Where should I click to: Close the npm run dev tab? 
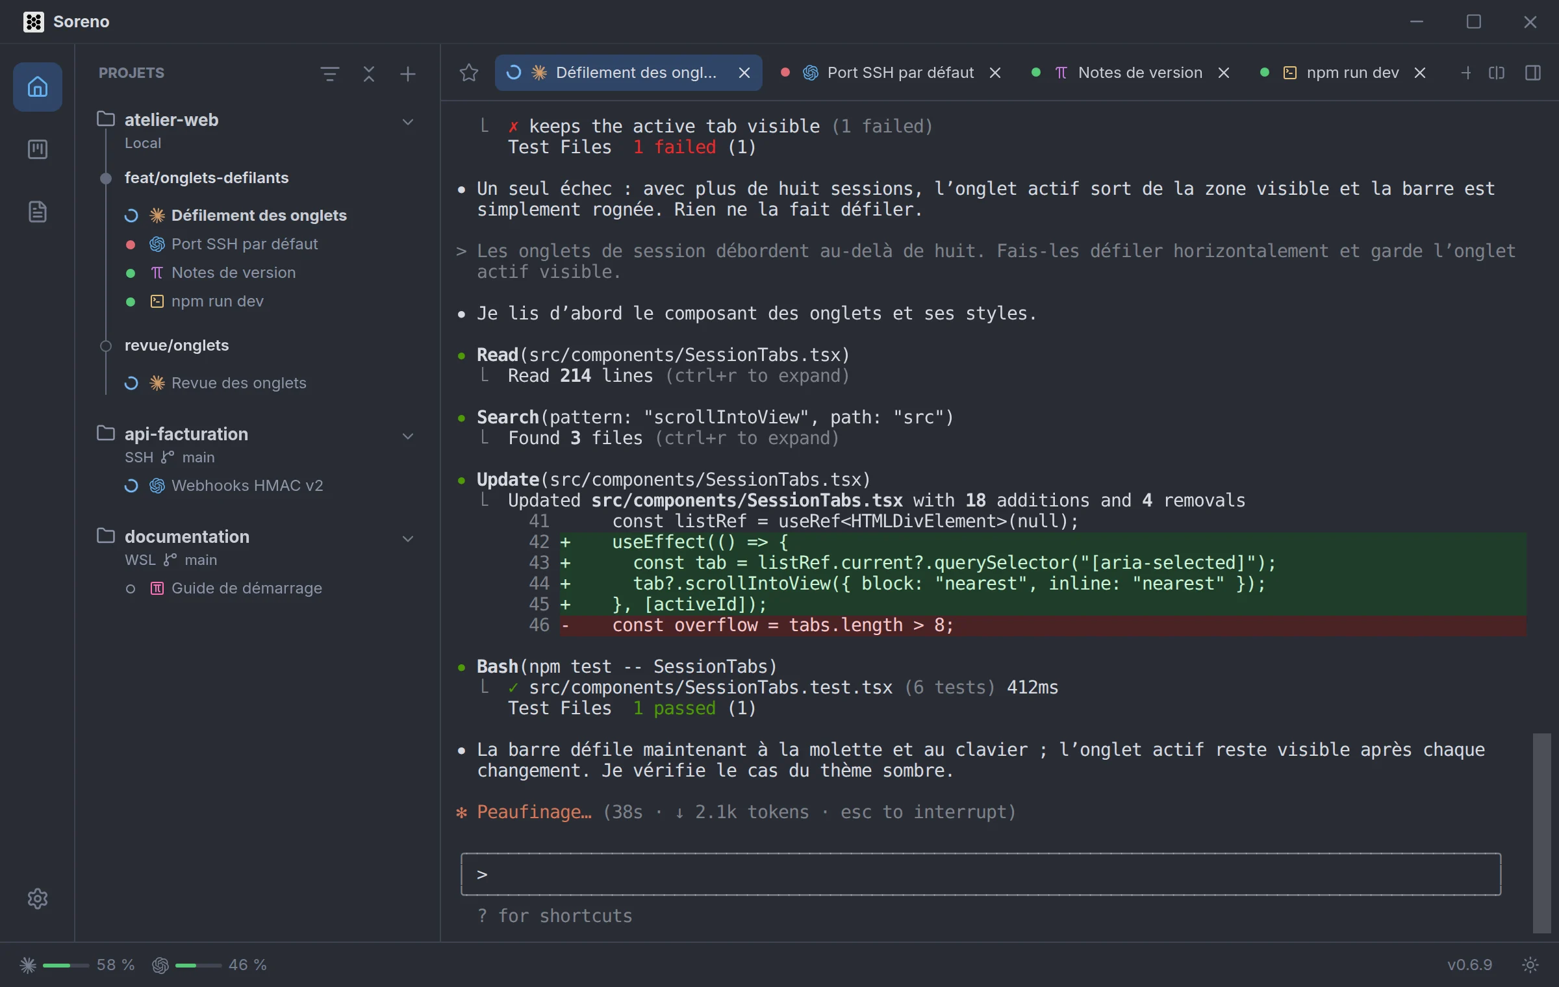pos(1420,73)
